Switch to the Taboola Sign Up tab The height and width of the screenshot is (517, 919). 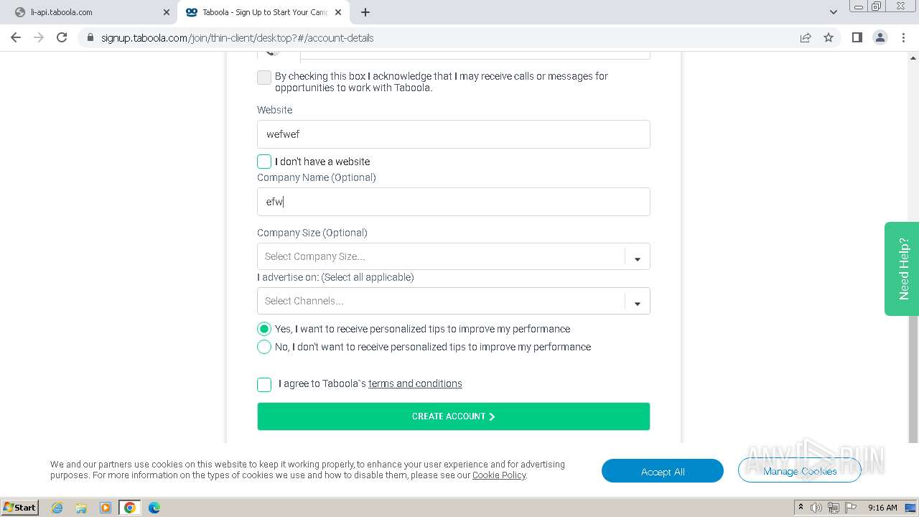click(262, 12)
